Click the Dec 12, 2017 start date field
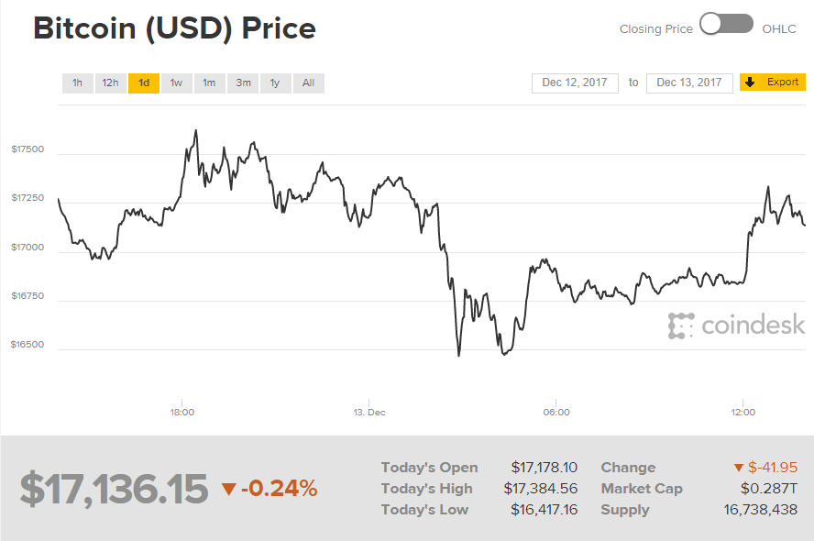This screenshot has width=814, height=541. click(x=575, y=83)
